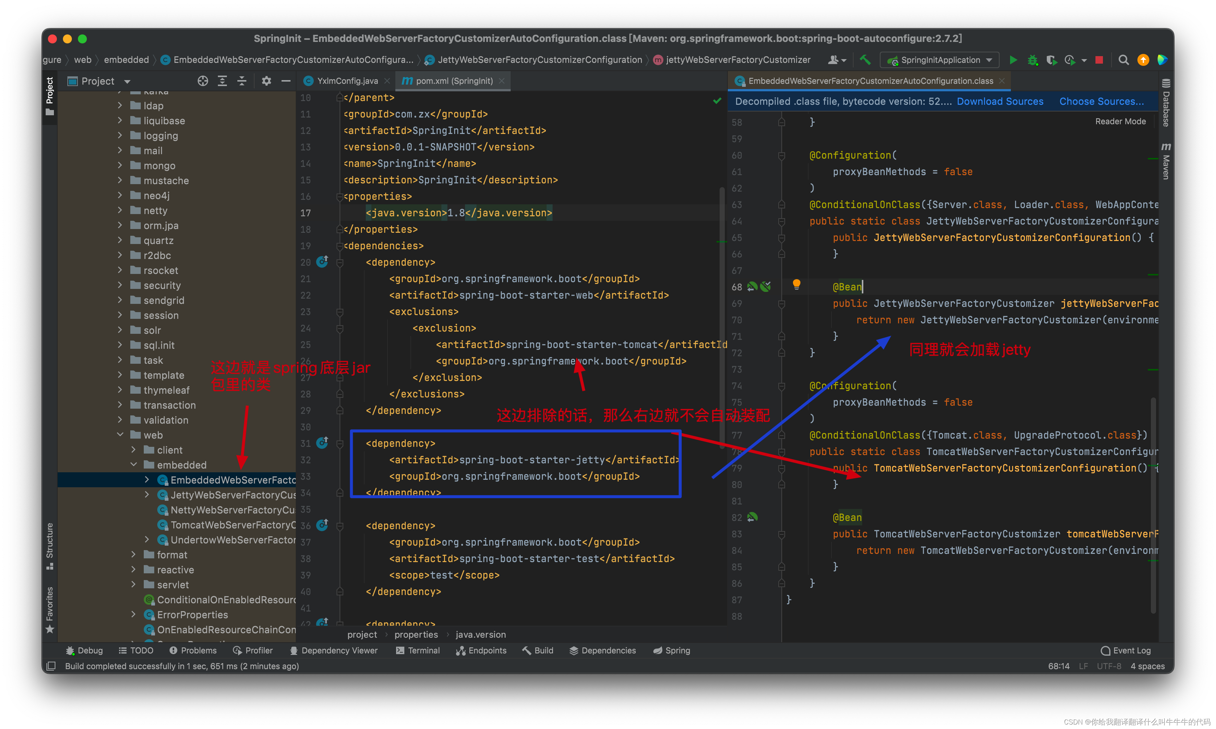The height and width of the screenshot is (729, 1216).
Task: Expand the reactive folder
Action: click(x=134, y=569)
